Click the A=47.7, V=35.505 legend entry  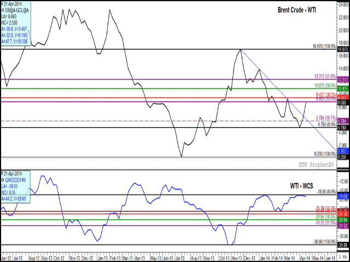14,41
